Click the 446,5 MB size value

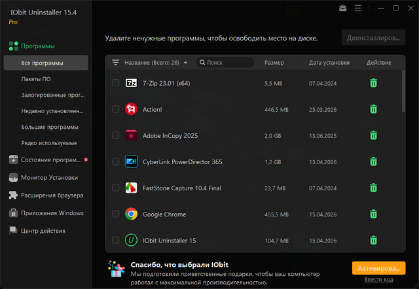click(276, 110)
